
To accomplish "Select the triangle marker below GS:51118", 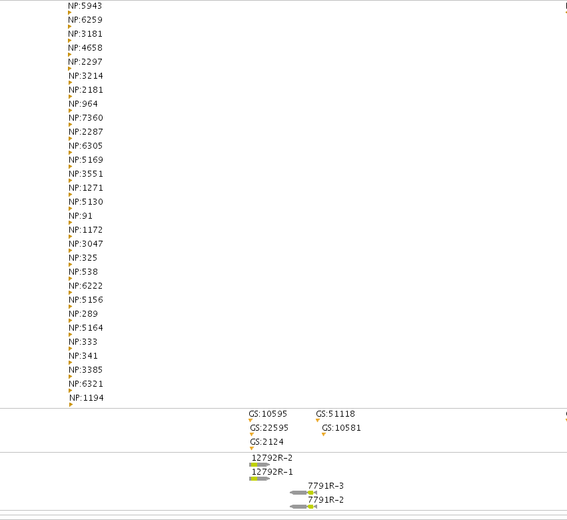I will 318,421.
